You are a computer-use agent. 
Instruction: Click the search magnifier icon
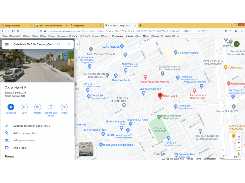point(59,44)
